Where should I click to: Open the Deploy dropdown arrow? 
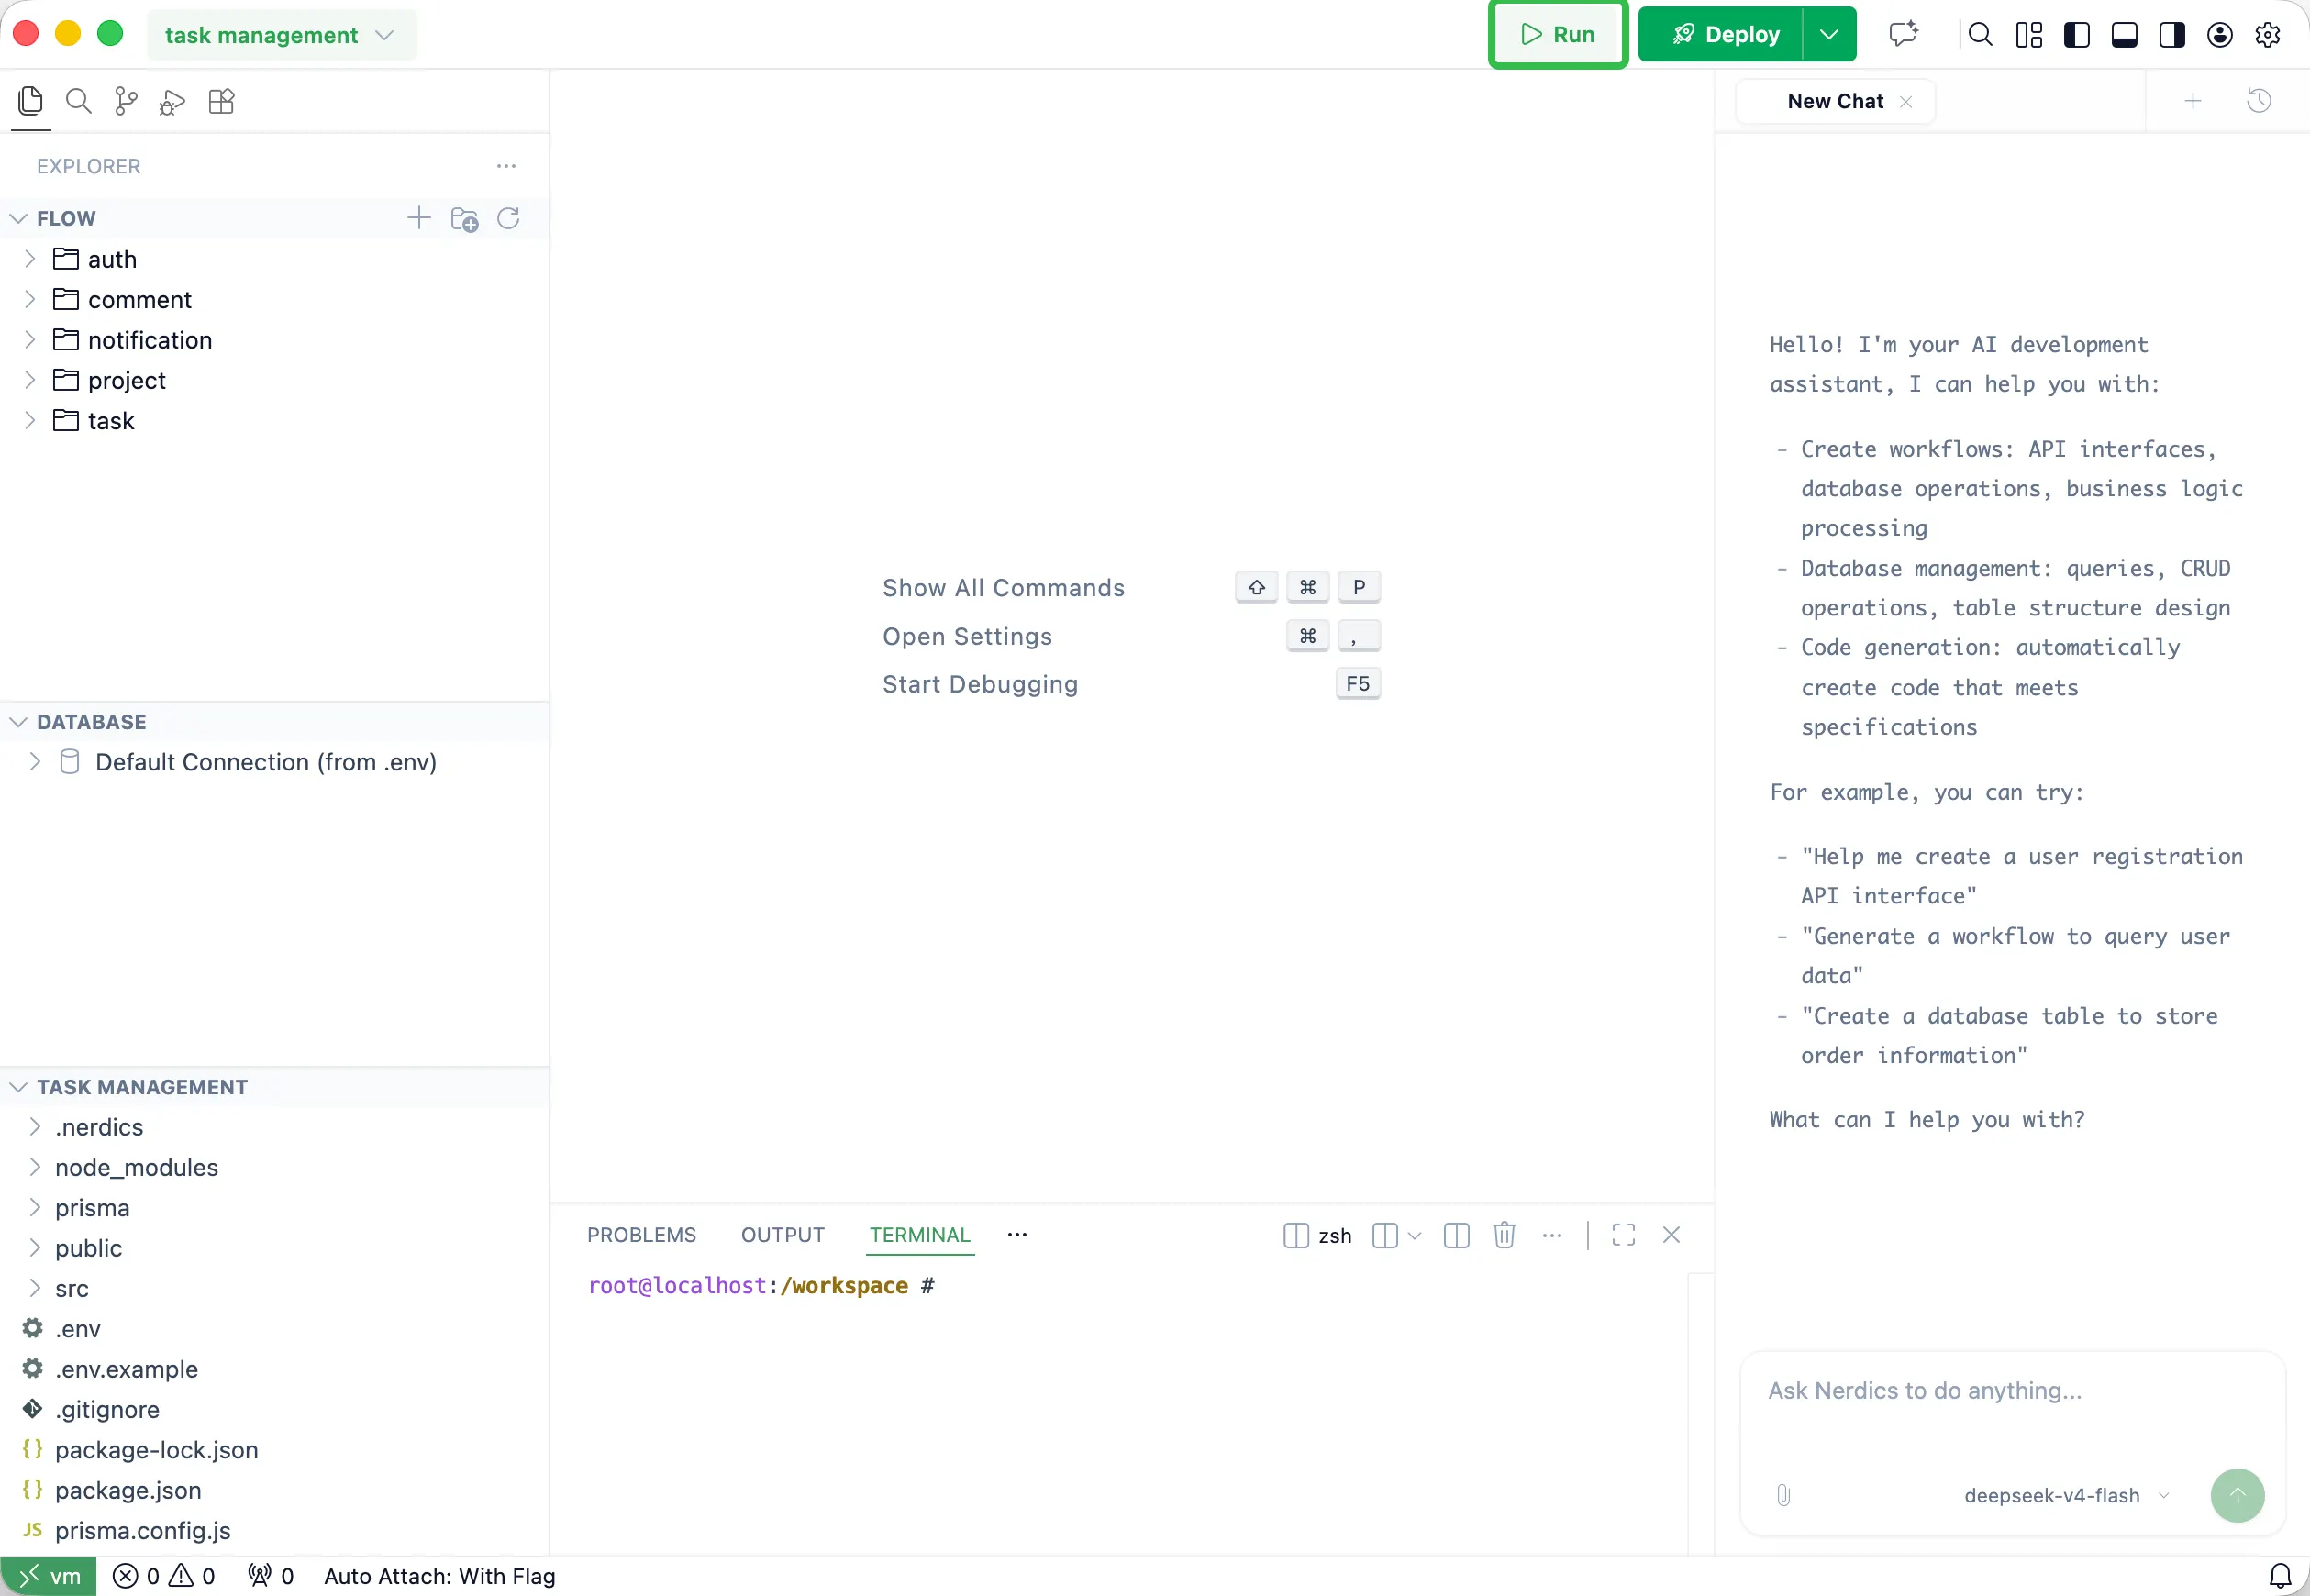(x=1829, y=35)
